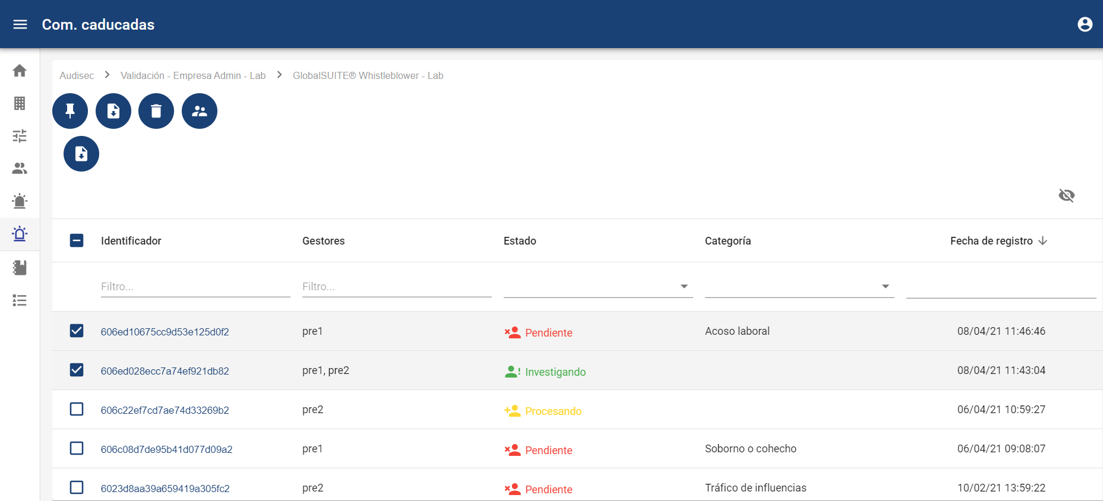Uncheck row 606ed10675cc9d53e125d0f2 checkbox
This screenshot has width=1103, height=501.
click(77, 331)
